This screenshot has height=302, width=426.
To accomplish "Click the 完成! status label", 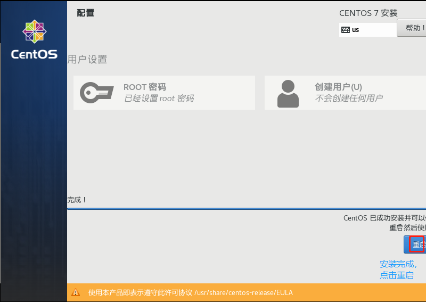I will pos(77,200).
